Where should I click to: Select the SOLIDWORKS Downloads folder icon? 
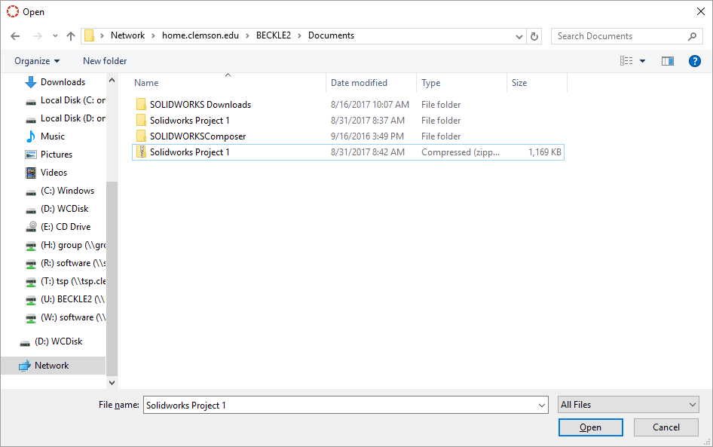pos(142,105)
